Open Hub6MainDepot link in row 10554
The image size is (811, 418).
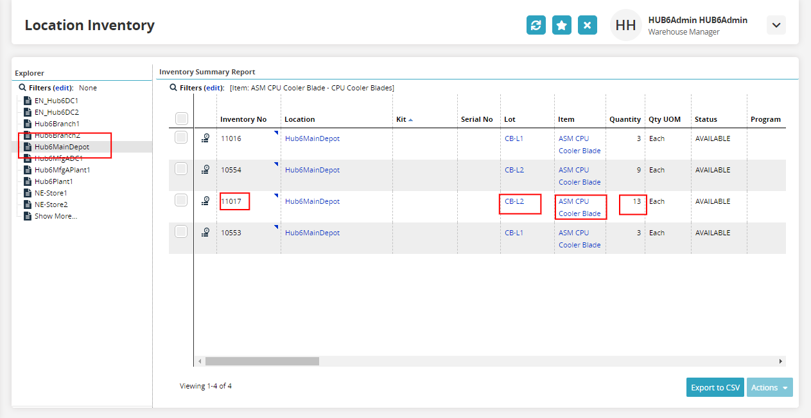click(312, 170)
